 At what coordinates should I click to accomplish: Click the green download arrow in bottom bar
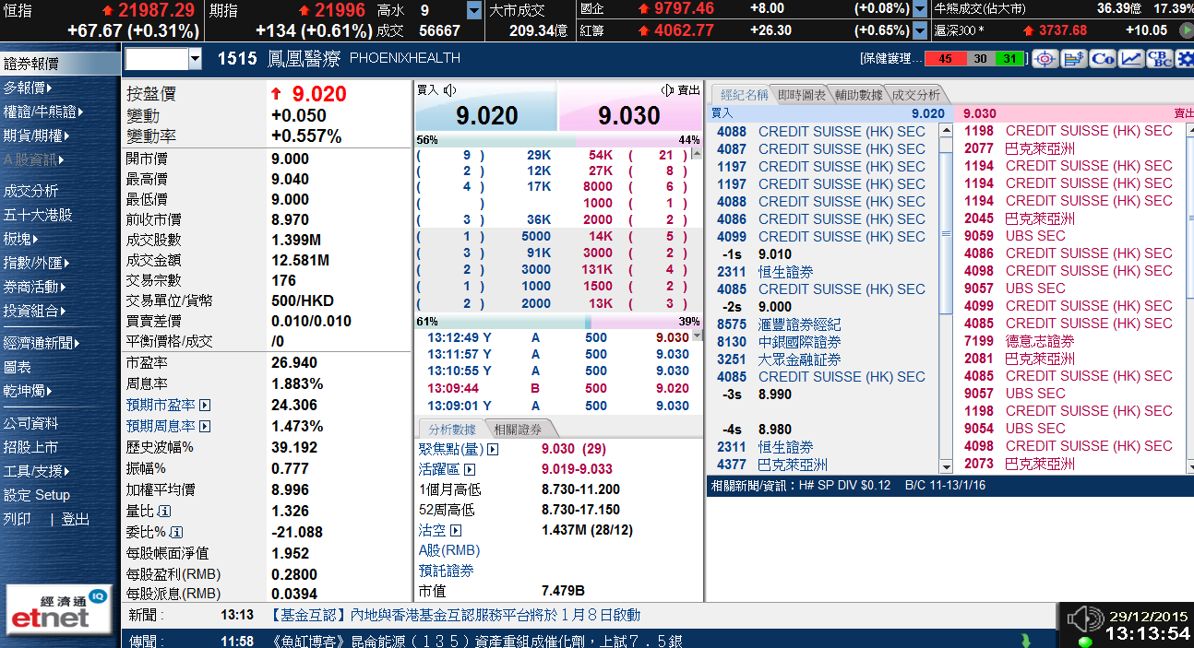(x=1025, y=640)
